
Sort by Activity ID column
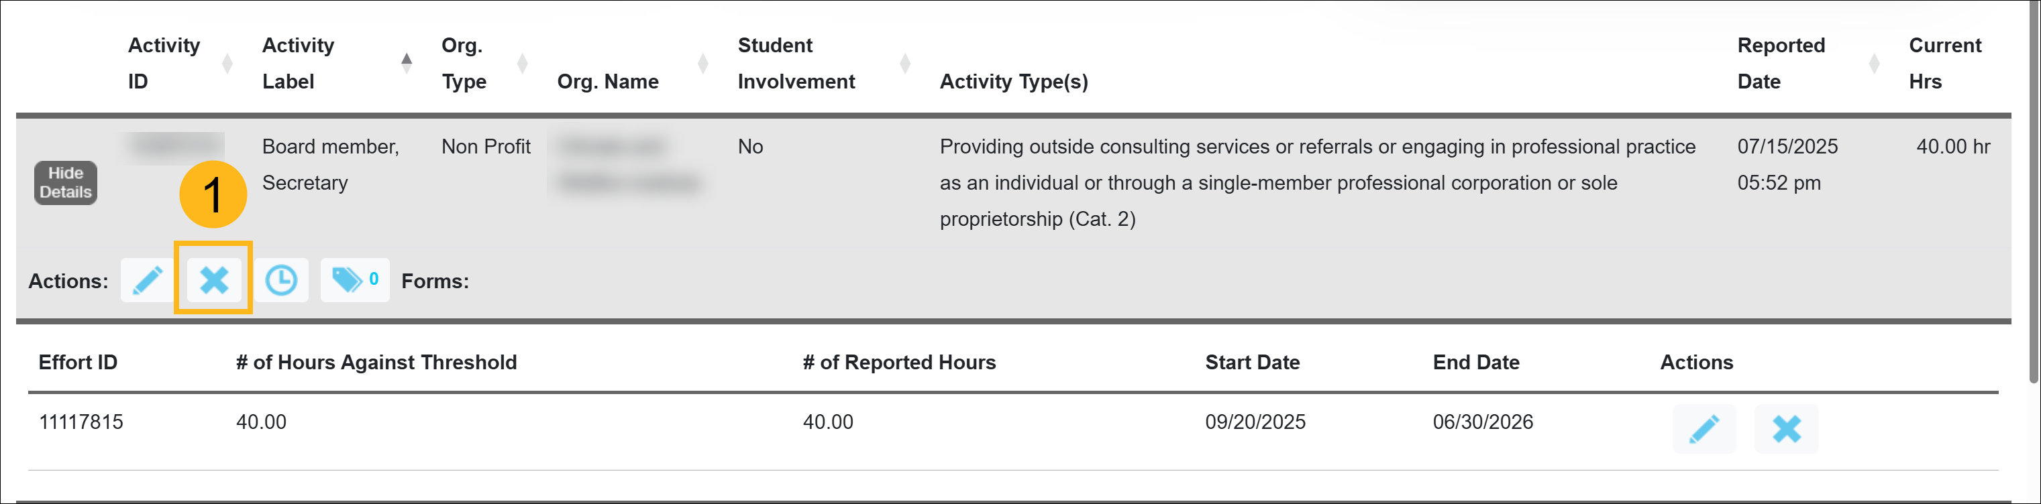(x=164, y=63)
